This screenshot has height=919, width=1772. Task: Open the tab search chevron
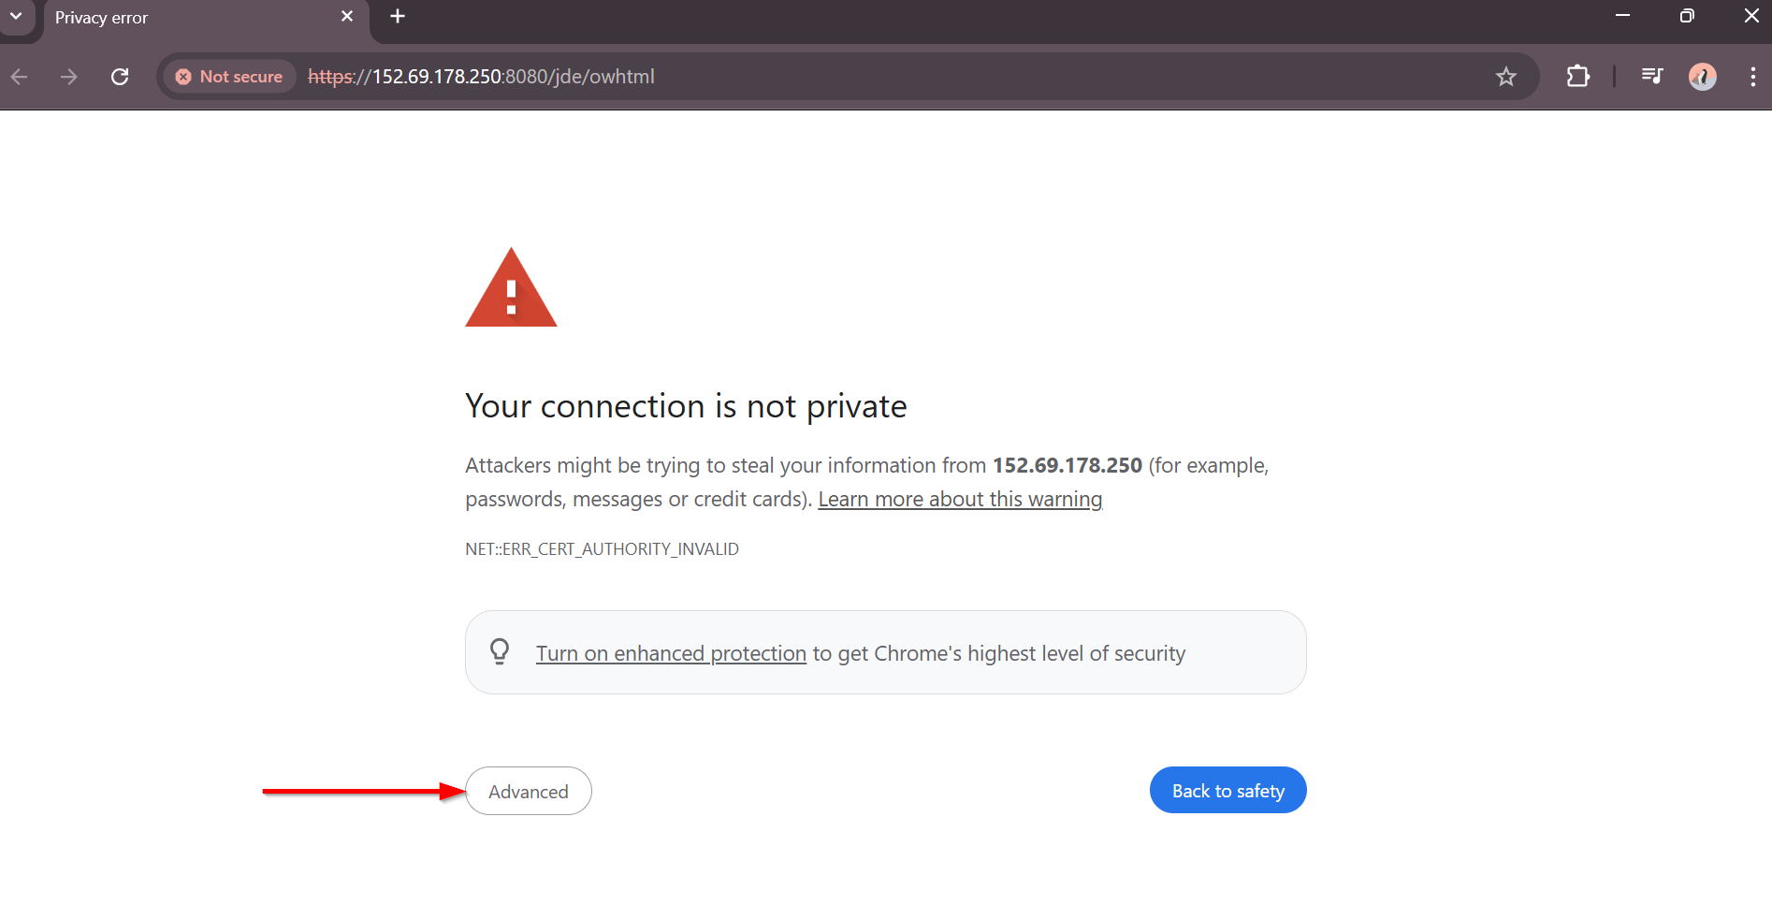click(15, 16)
